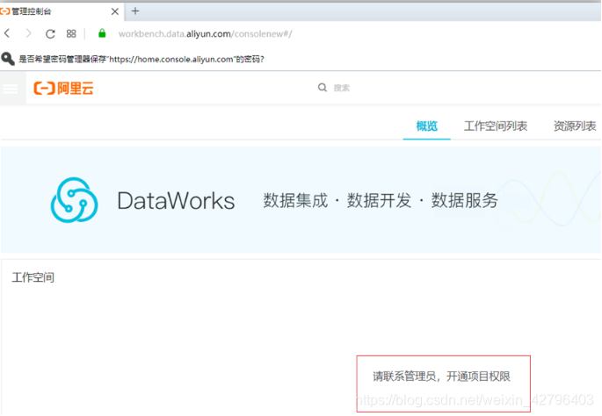
Task: Select the 管理控制台 browser tab
Action: click(62, 11)
